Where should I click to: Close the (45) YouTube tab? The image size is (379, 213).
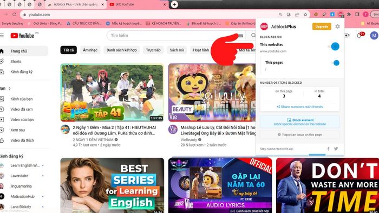[x=165, y=4]
